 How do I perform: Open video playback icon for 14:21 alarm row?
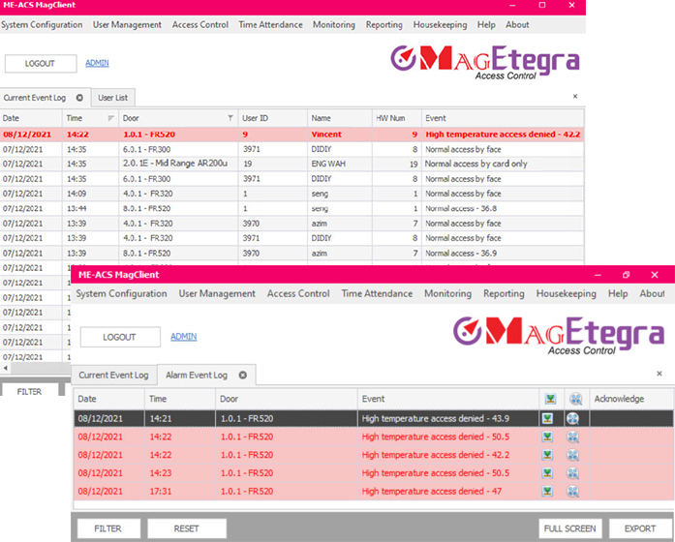572,418
